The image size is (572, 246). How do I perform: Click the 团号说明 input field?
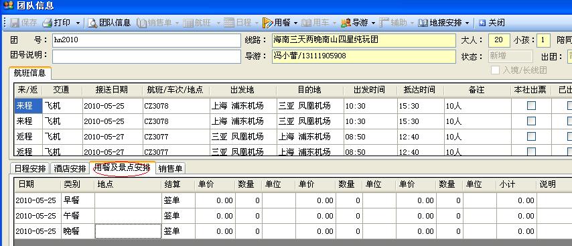pyautogui.click(x=146, y=56)
